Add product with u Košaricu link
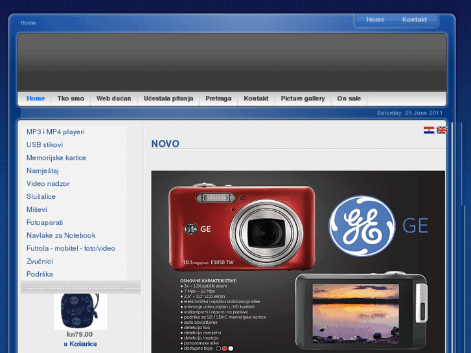 [x=80, y=344]
